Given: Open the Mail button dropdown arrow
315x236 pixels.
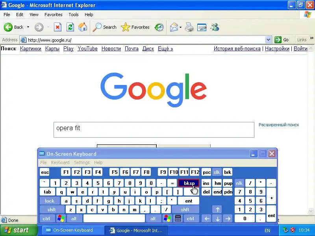Looking at the screenshot, I should click(180, 27).
